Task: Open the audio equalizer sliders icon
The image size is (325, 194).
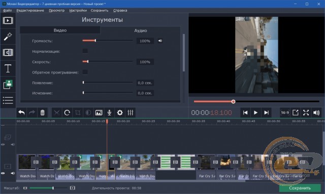Action: point(131,112)
